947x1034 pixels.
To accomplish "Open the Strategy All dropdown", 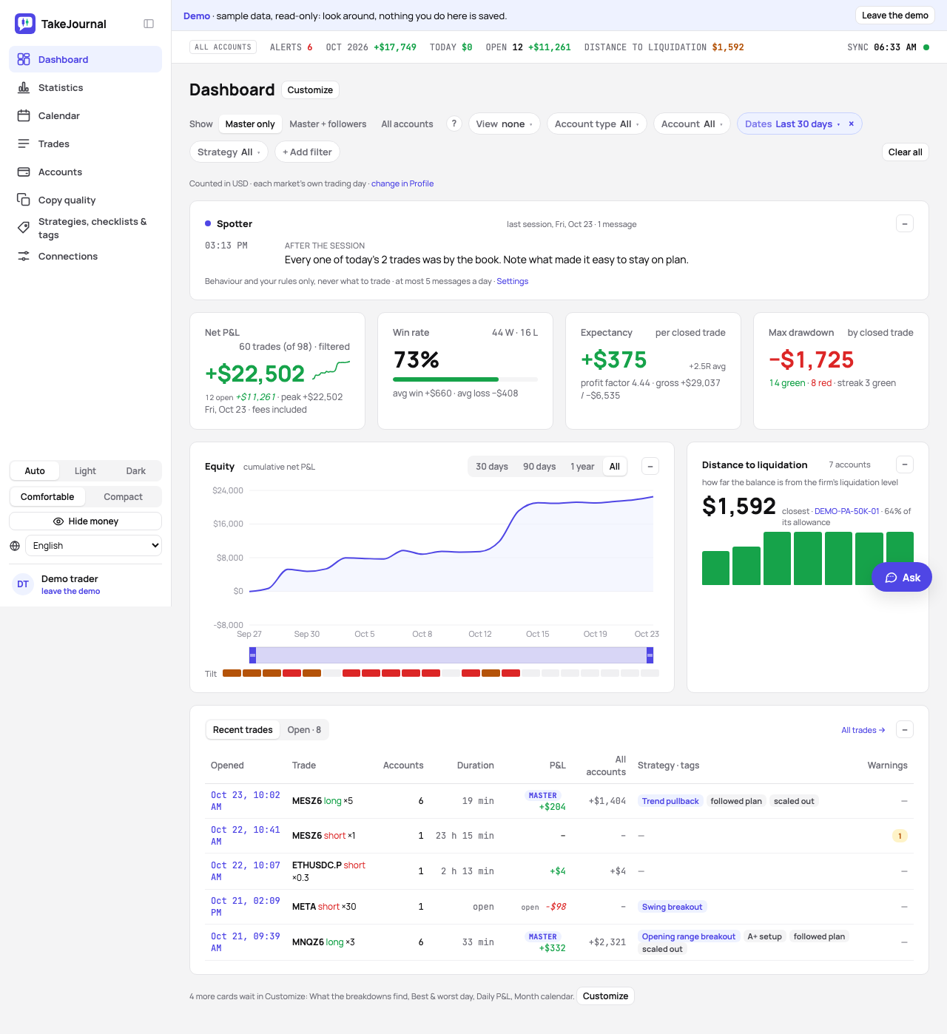I will (x=229, y=152).
